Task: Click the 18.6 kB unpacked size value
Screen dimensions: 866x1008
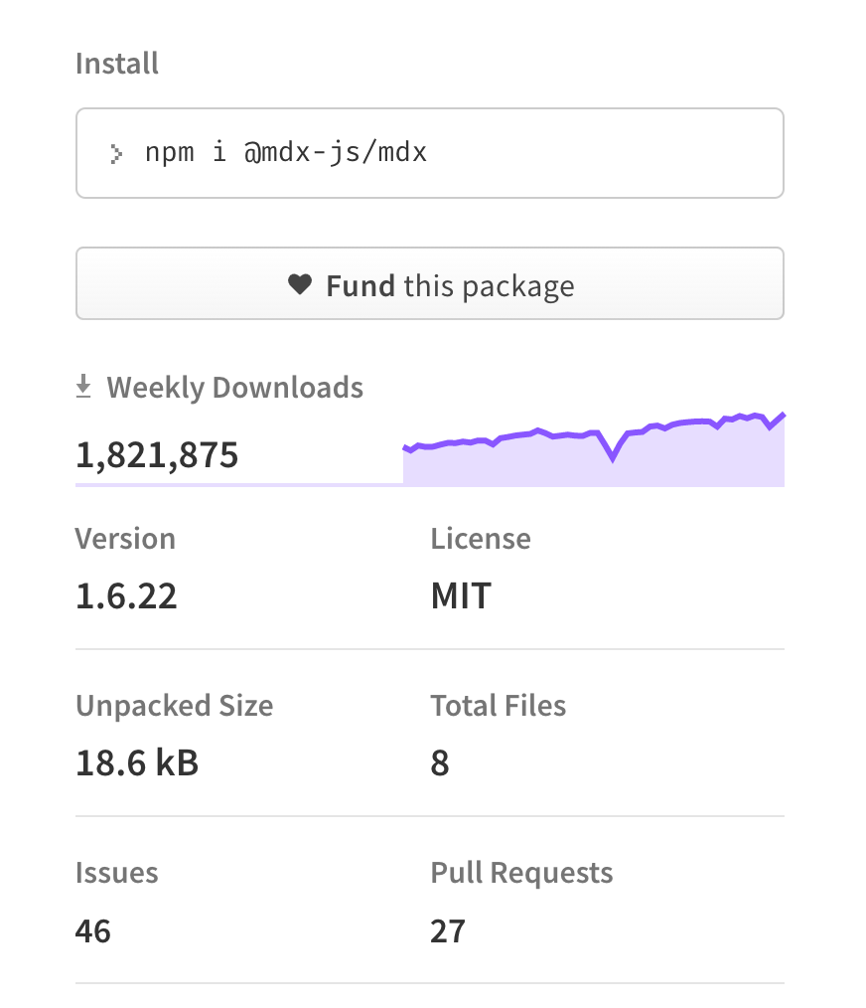Action: pyautogui.click(x=137, y=763)
